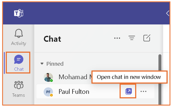Click the PF initials avatar
Screen dimensions: 172x106
pyautogui.click(x=48, y=92)
